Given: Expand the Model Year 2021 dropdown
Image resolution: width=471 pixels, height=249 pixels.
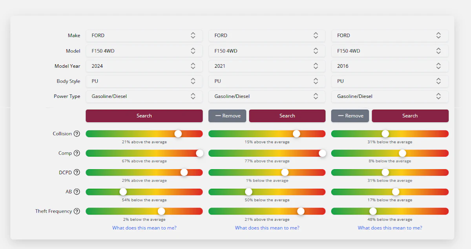Looking at the screenshot, I should (267, 66).
